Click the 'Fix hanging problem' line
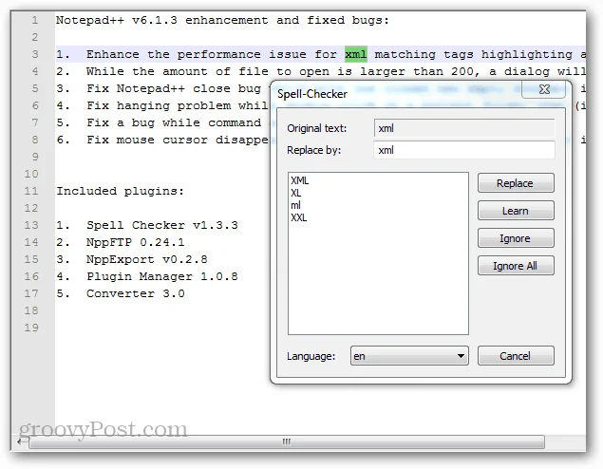The height and width of the screenshot is (469, 603). (x=163, y=105)
